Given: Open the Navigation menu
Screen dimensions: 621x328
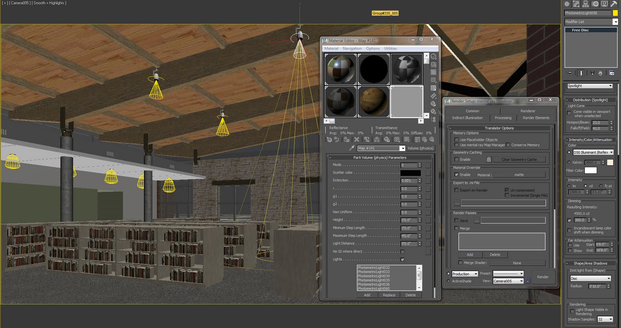Looking at the screenshot, I should 352,49.
